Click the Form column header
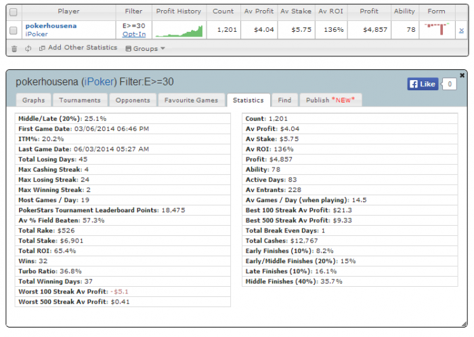Image resolution: width=474 pixels, height=337 pixels. (x=436, y=12)
